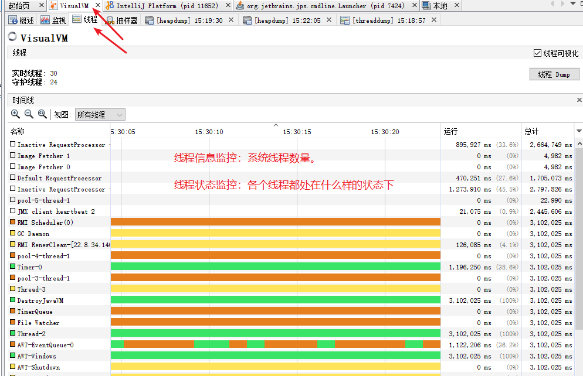Select the pool-5-thread-1 checkbox
This screenshot has height=376, width=583.
[13, 200]
